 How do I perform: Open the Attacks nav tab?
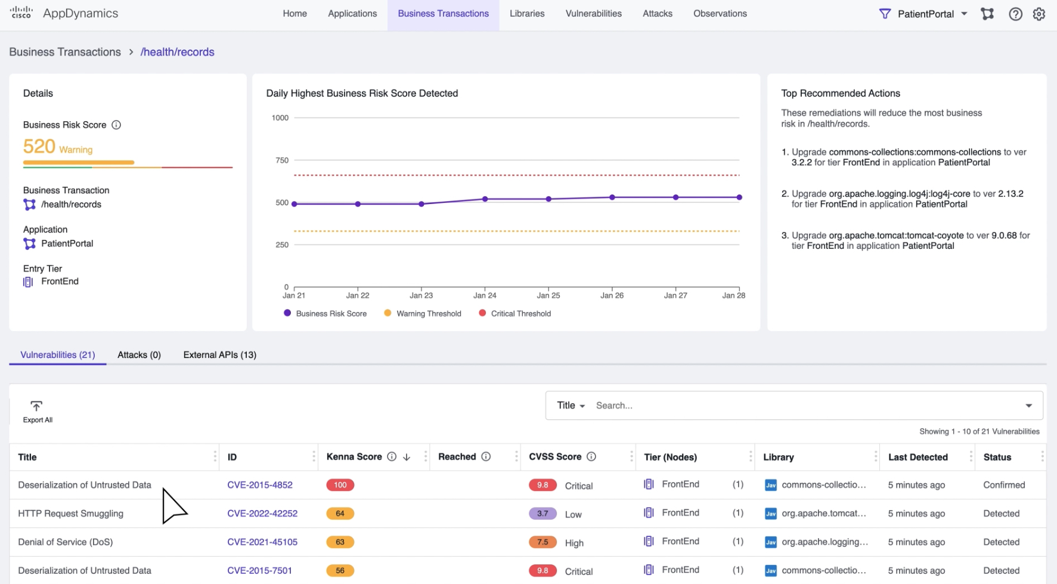coord(657,14)
